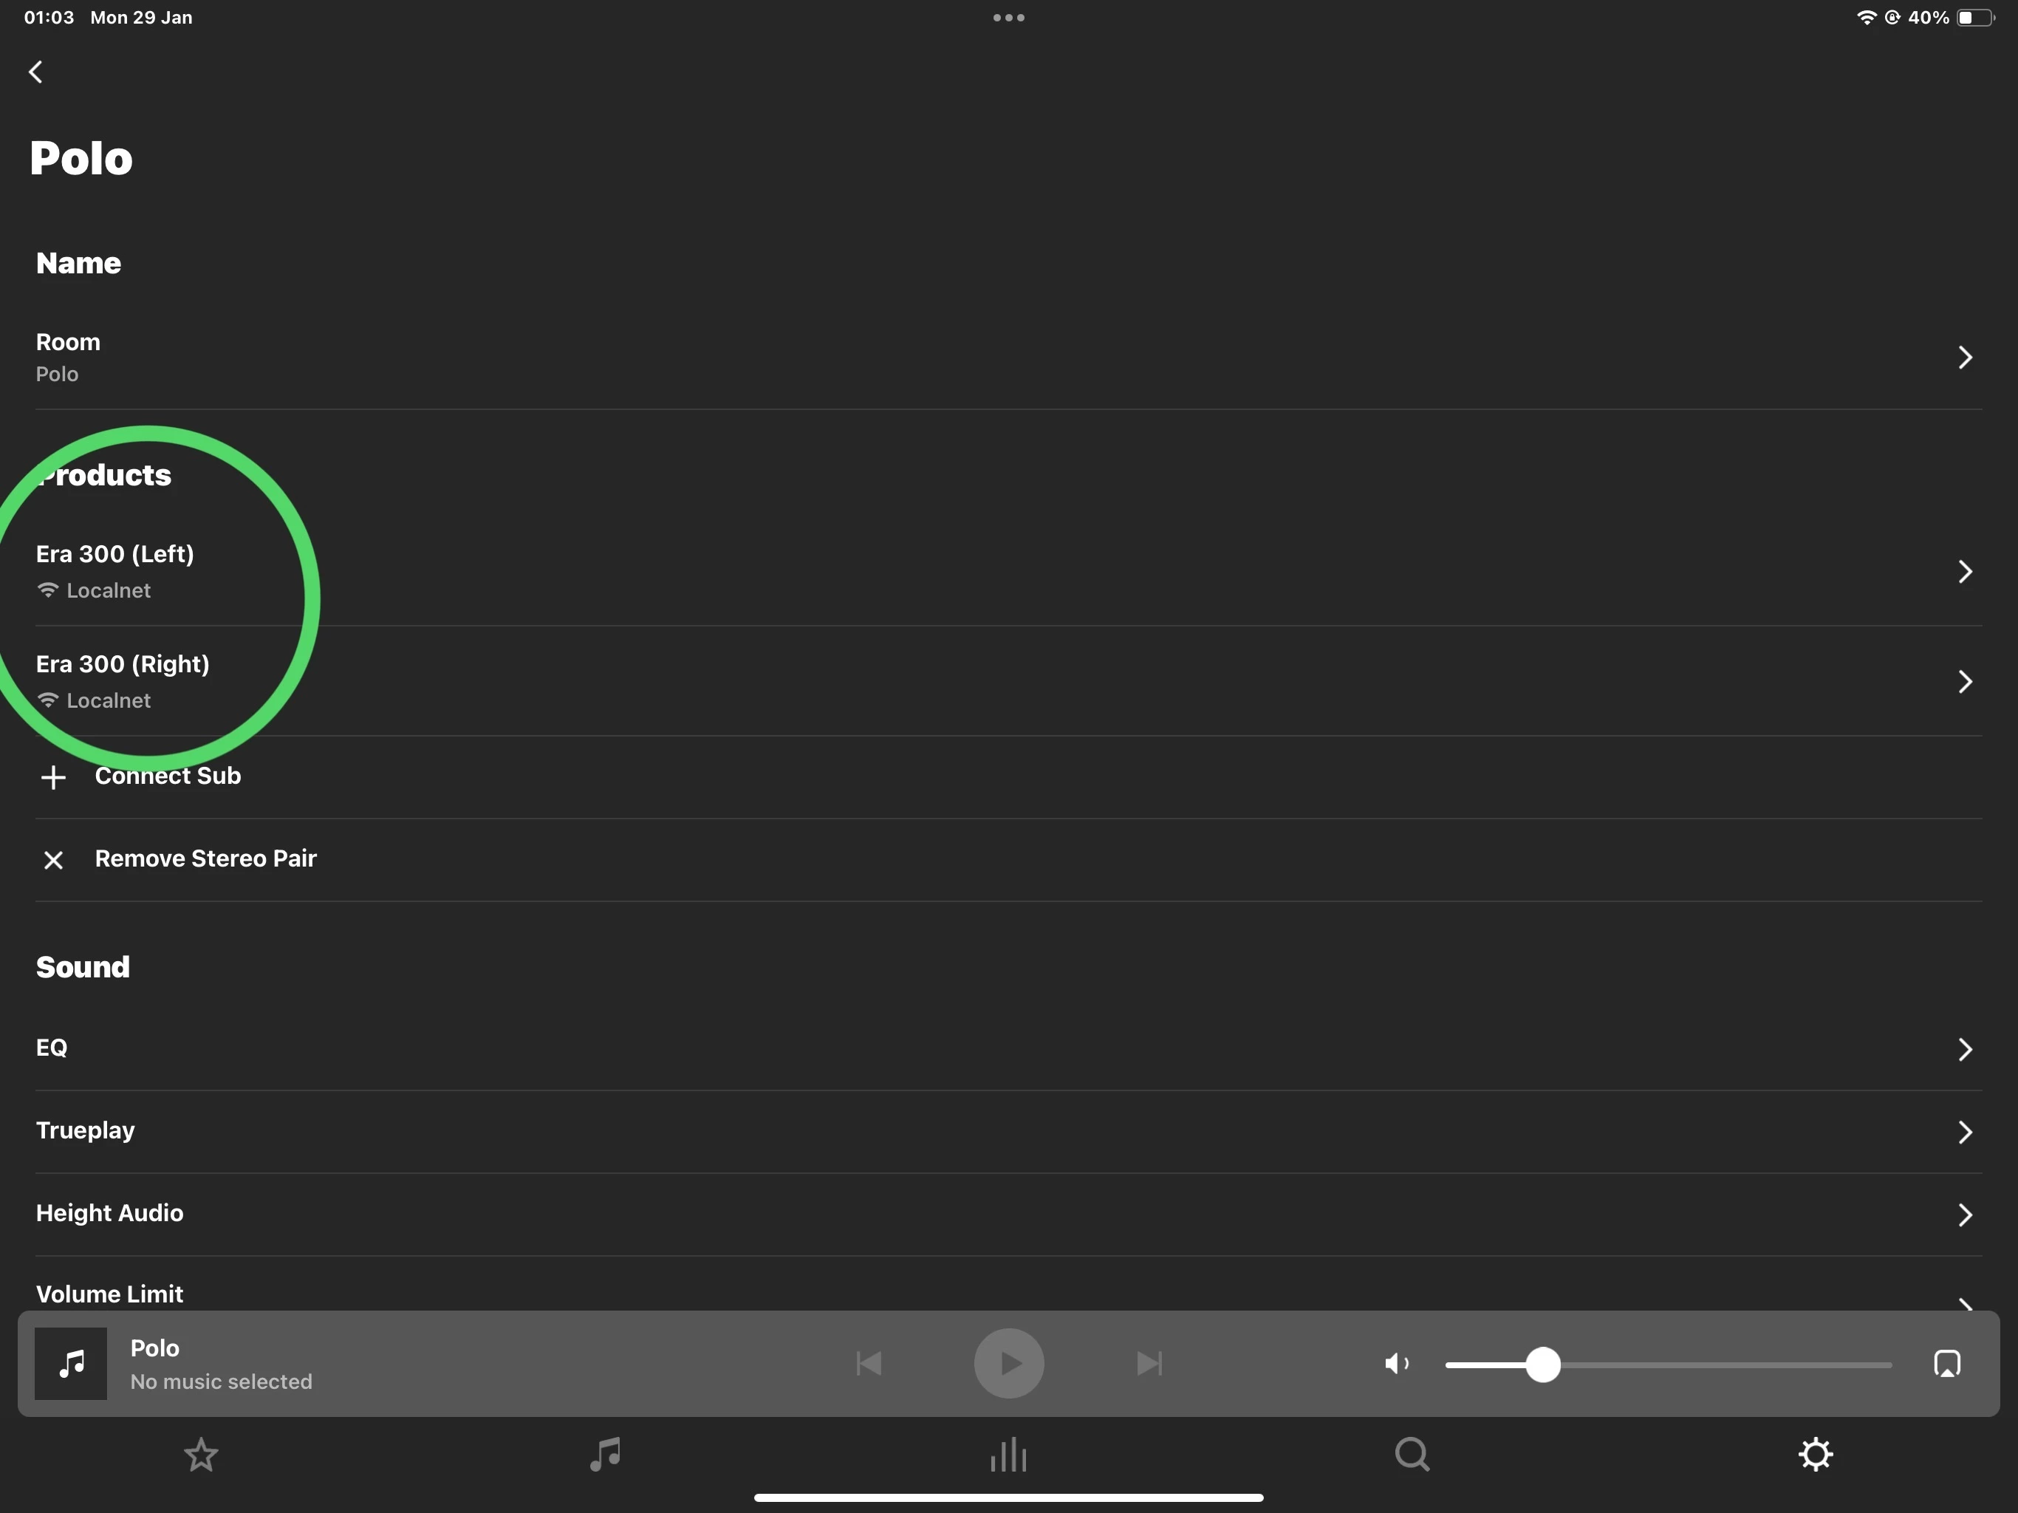The height and width of the screenshot is (1513, 2018).
Task: Open the Rooms bars tab
Action: point(1008,1455)
